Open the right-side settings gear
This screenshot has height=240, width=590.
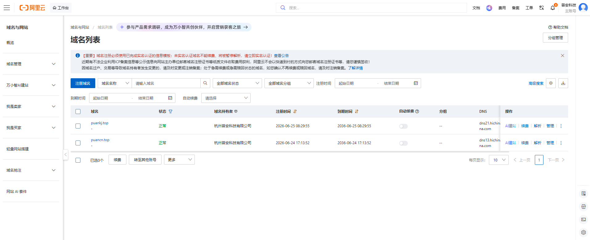(584, 232)
